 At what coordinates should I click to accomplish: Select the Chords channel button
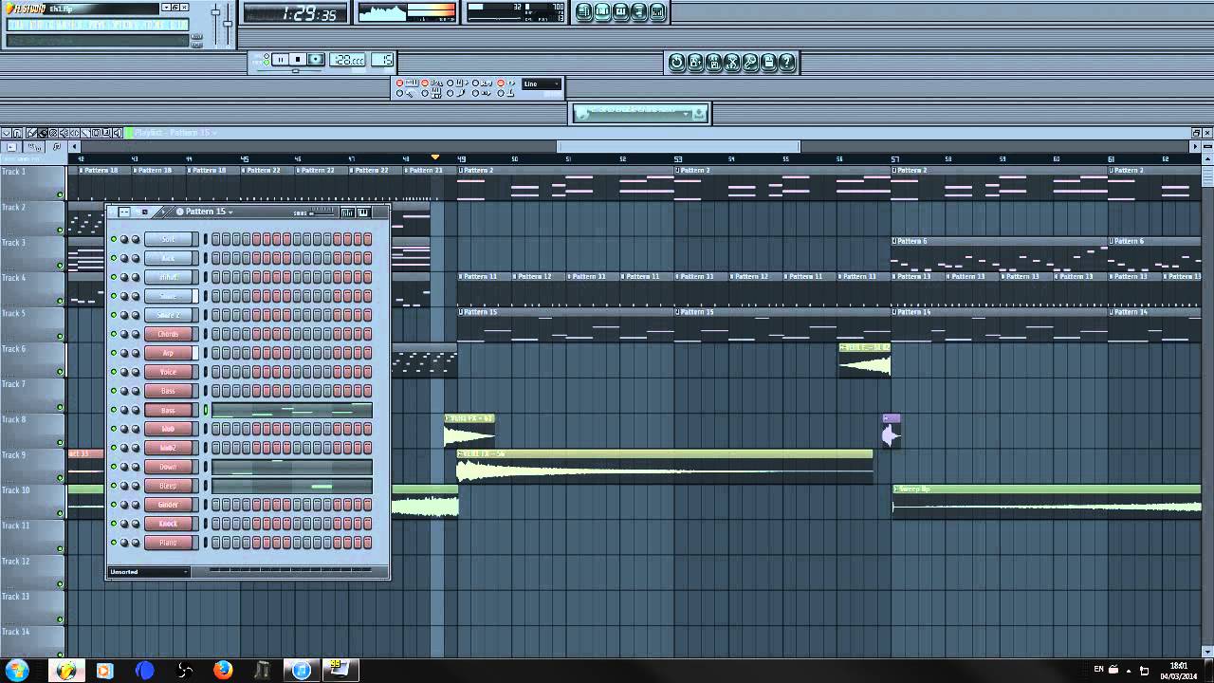(x=168, y=334)
